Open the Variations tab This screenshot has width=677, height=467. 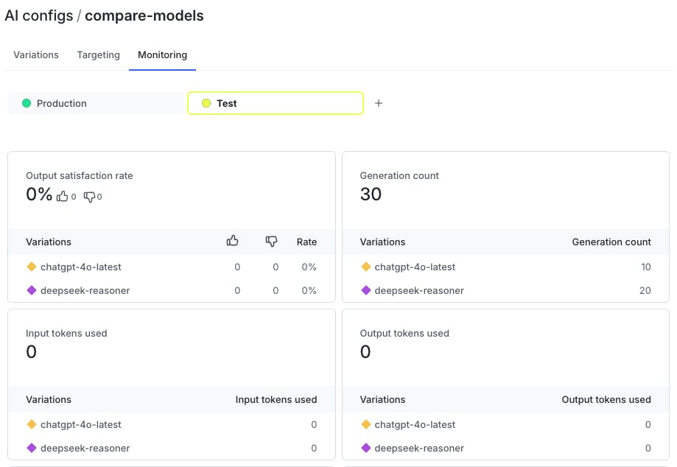(36, 55)
